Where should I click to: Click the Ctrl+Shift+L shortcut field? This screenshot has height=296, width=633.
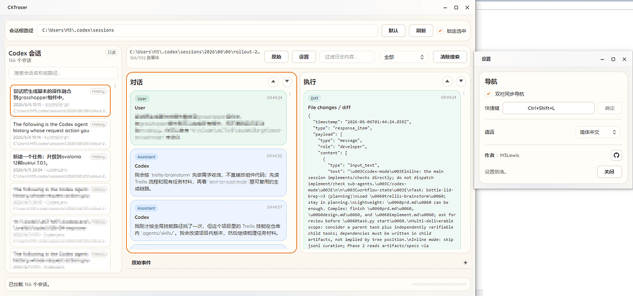pos(548,108)
